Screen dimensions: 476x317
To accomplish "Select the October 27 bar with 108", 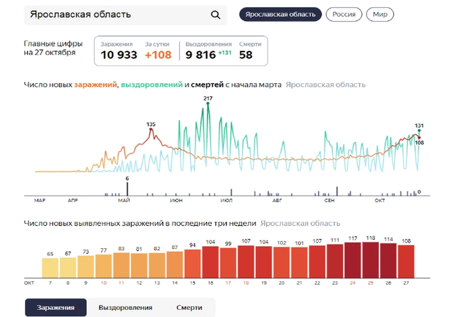I will pos(406,262).
